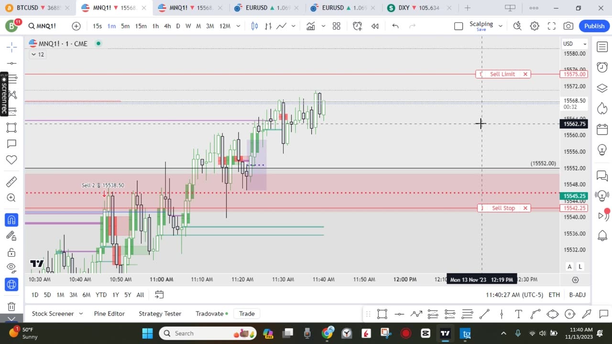Open the ideas lightbulb panel in right sidebar
The height and width of the screenshot is (344, 612).
(602, 150)
